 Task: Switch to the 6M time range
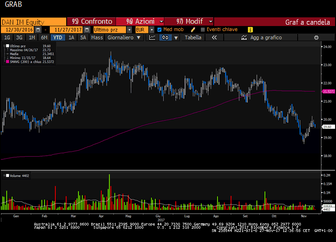(44, 37)
